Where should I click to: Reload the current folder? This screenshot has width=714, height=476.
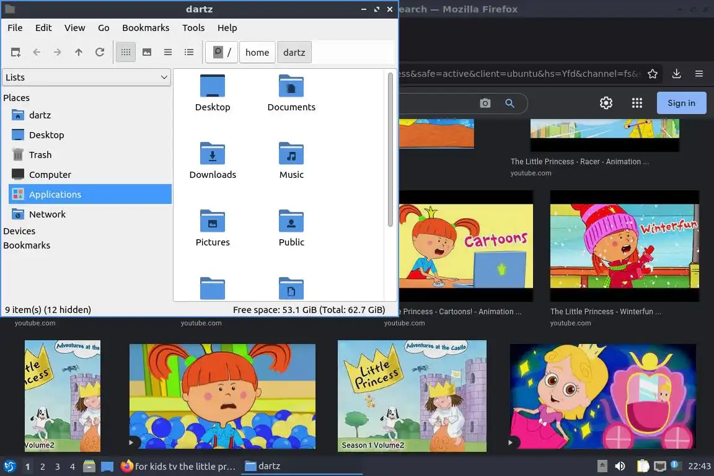click(x=100, y=53)
